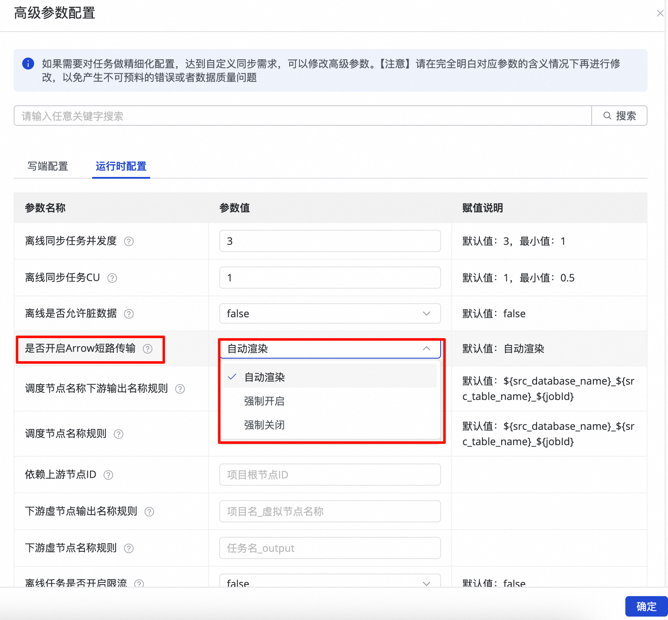The image size is (668, 620).
Task: Click the 搜索 button
Action: (x=619, y=116)
